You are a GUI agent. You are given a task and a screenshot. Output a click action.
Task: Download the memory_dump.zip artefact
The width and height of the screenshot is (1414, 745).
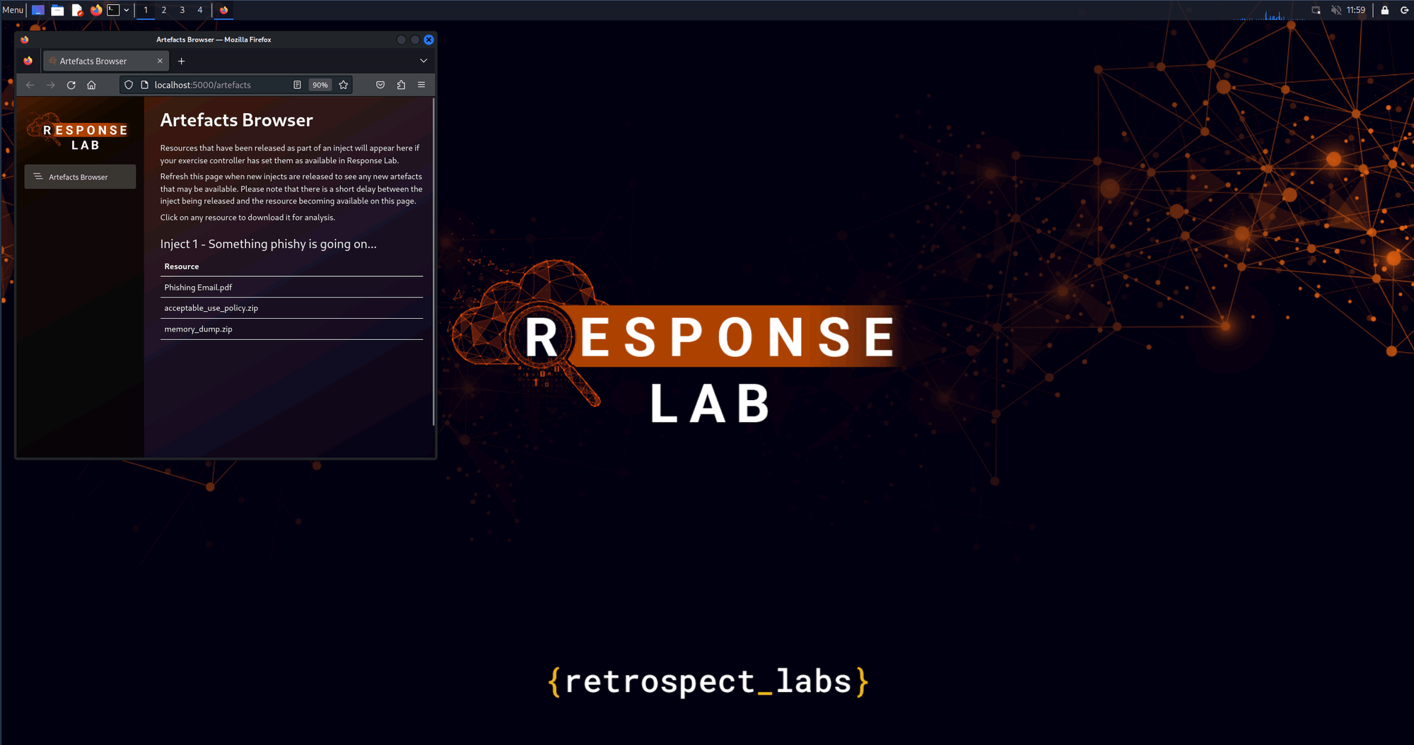(x=198, y=329)
